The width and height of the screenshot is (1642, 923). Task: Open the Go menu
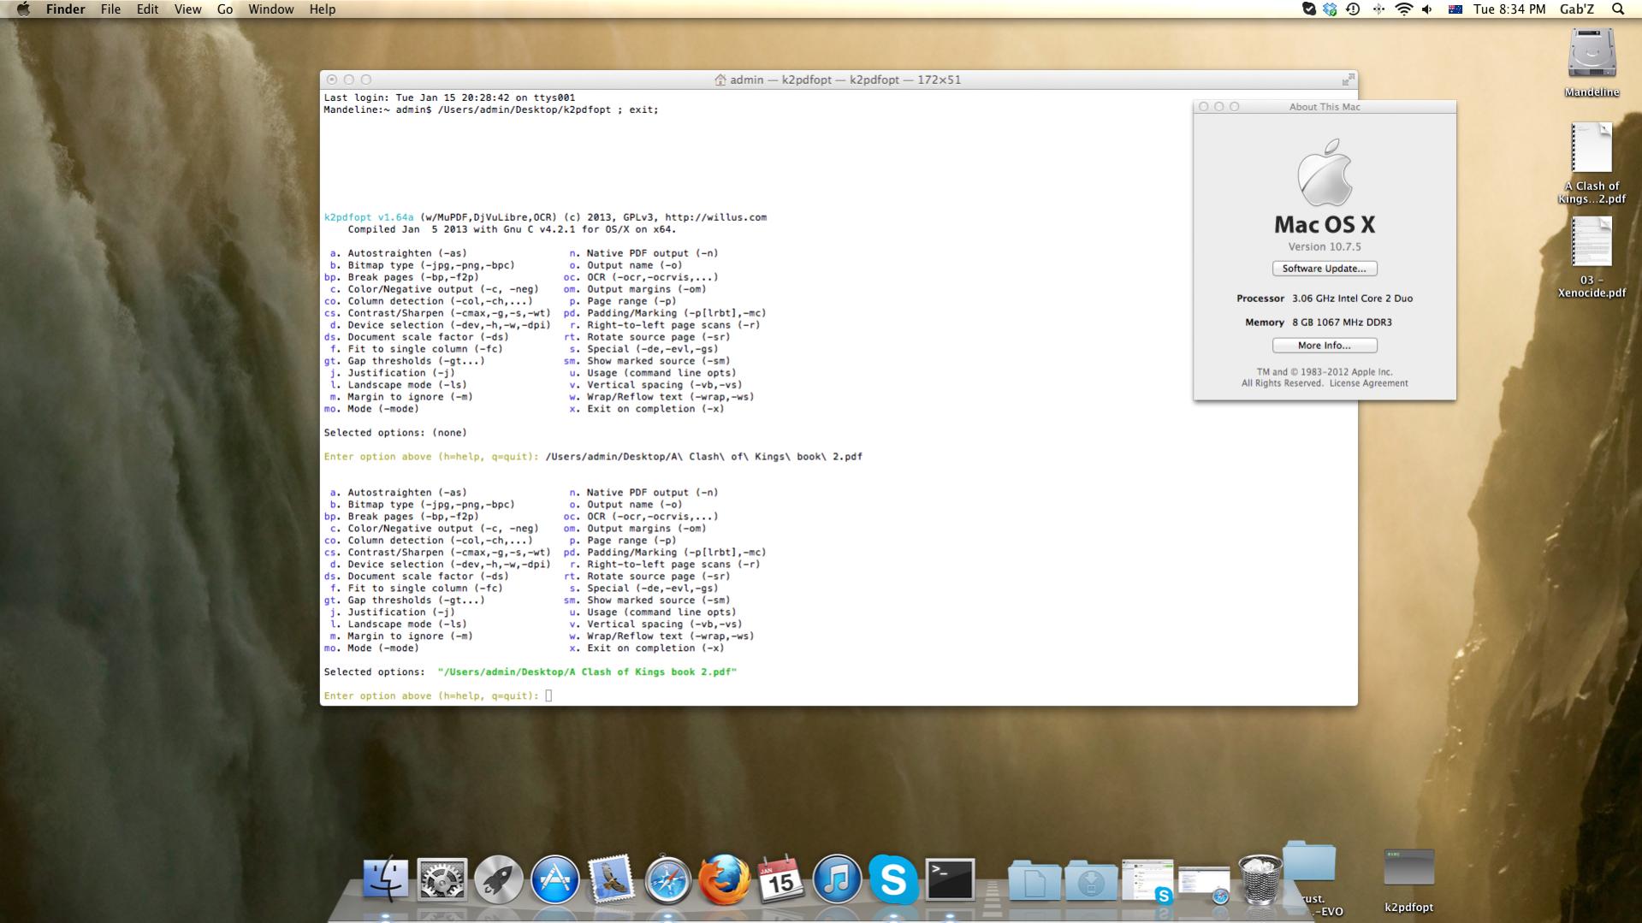click(x=225, y=9)
